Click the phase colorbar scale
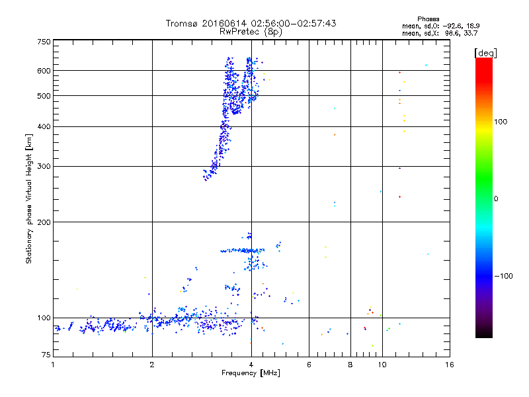 coord(484,197)
